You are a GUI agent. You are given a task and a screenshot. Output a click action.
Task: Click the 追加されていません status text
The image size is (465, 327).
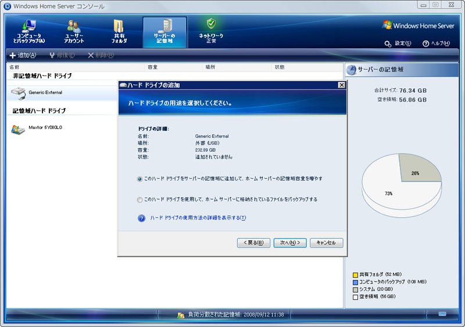click(x=213, y=157)
